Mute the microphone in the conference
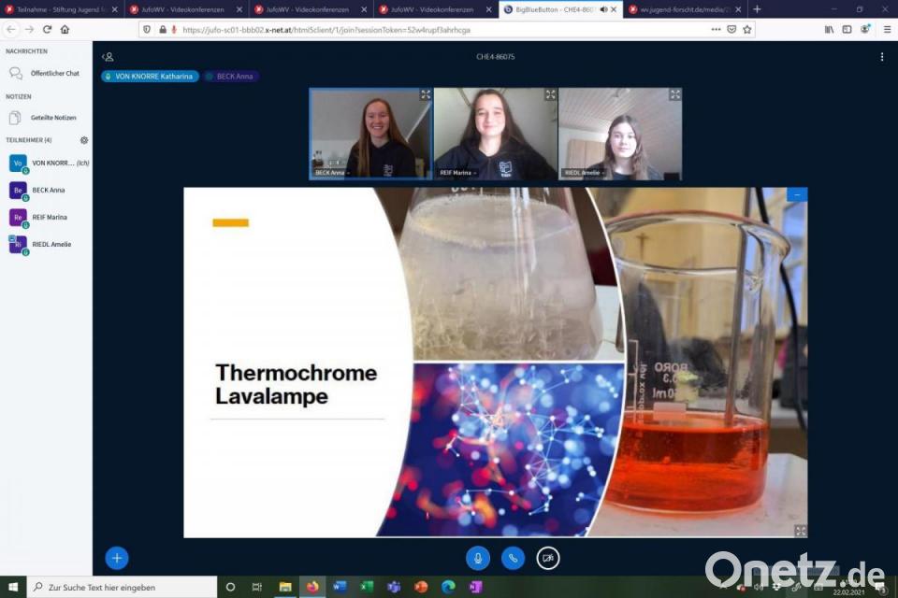Image resolution: width=898 pixels, height=598 pixels. point(478,558)
